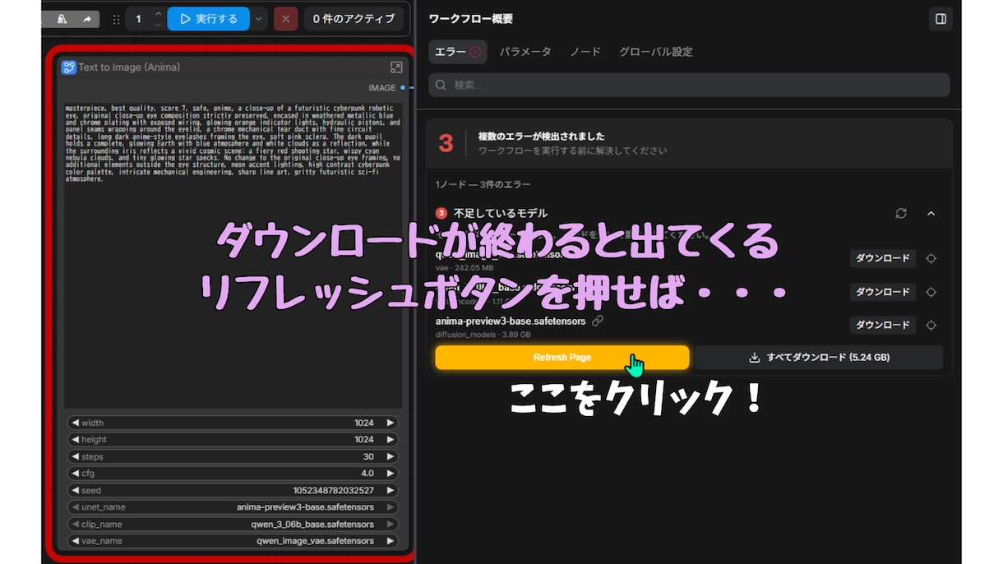Click the expand icon on the Text to Image node
The height and width of the screenshot is (564, 1003).
tap(395, 67)
